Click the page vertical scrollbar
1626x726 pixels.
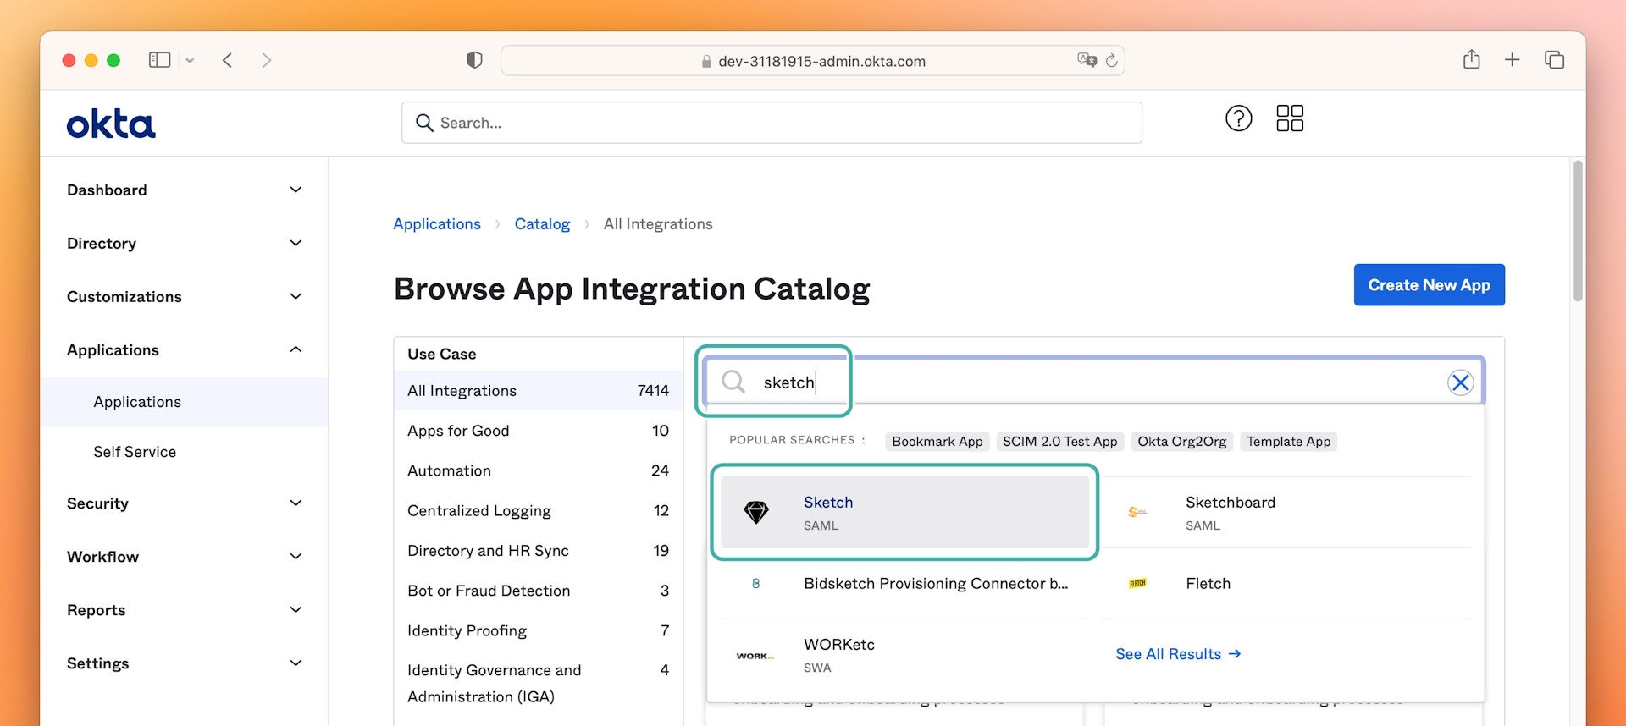[x=1577, y=230]
